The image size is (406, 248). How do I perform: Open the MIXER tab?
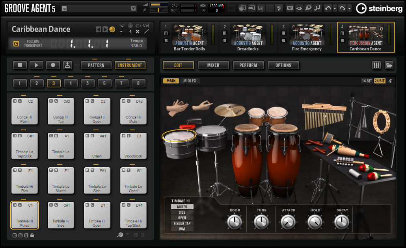click(213, 65)
